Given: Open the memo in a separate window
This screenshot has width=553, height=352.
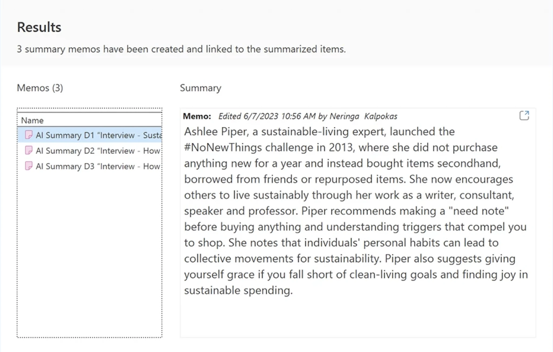Looking at the screenshot, I should 524,116.
